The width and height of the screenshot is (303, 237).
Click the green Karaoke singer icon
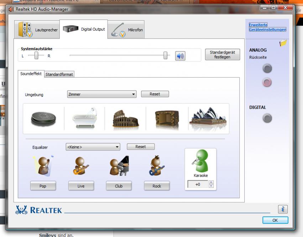point(200,161)
